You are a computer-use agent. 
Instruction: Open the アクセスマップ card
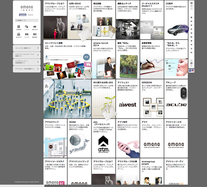[x=55, y=138]
